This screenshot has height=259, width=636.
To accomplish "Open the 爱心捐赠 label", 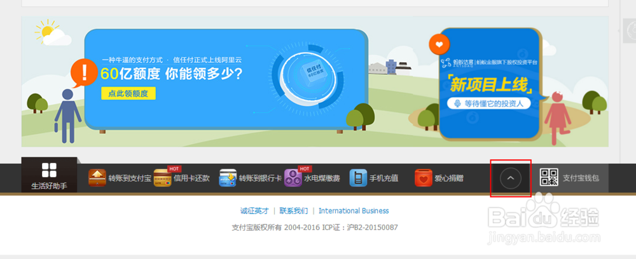I will (449, 178).
